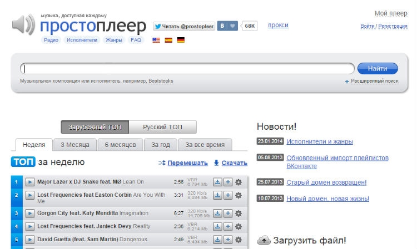The width and height of the screenshot is (417, 249).
Task: Open the Исполнители и жанры news link
Action: click(x=319, y=141)
